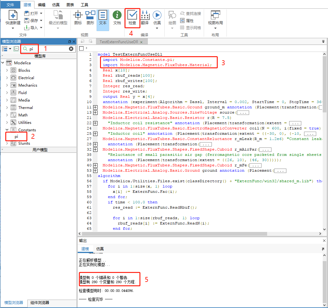This screenshot has width=328, height=308.
Task: Select the Mechanics library item
Action: [x=28, y=85]
